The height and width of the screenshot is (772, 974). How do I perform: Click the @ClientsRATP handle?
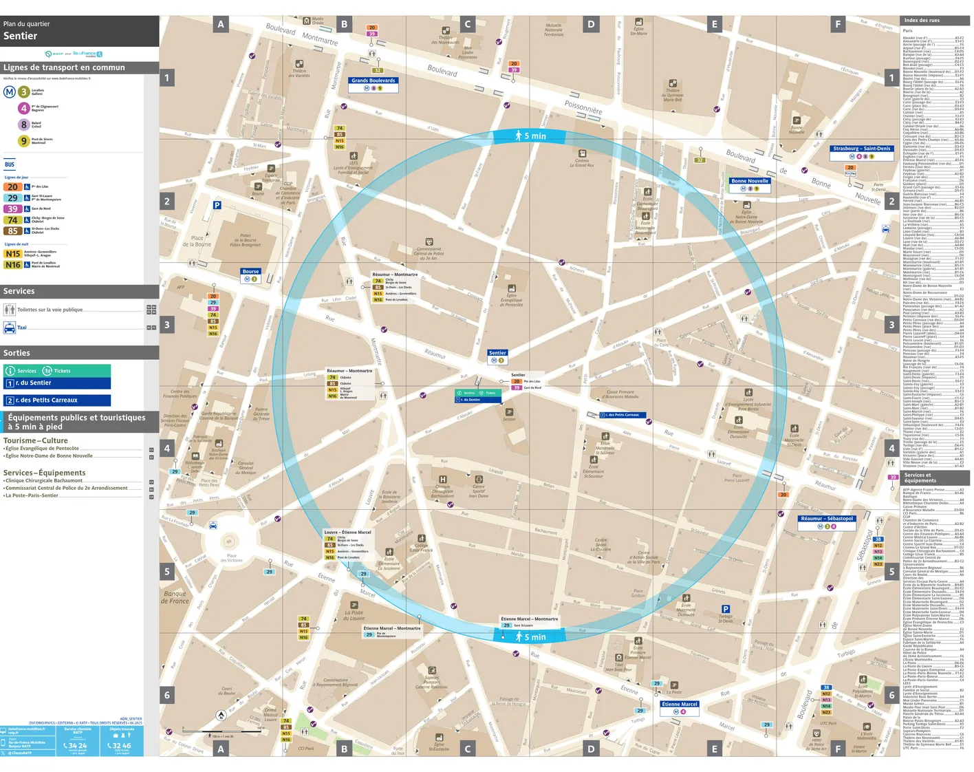point(21,753)
